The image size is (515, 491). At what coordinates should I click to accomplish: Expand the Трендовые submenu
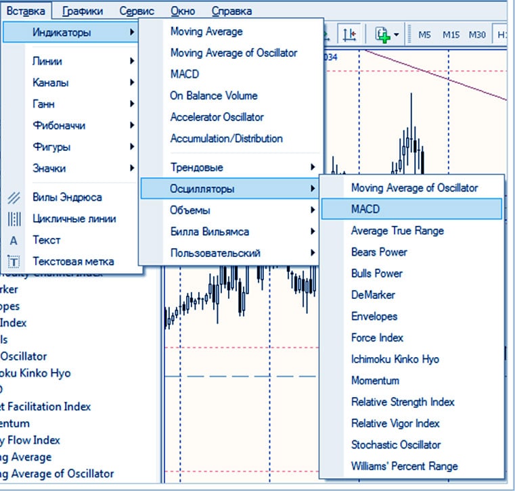tap(230, 167)
